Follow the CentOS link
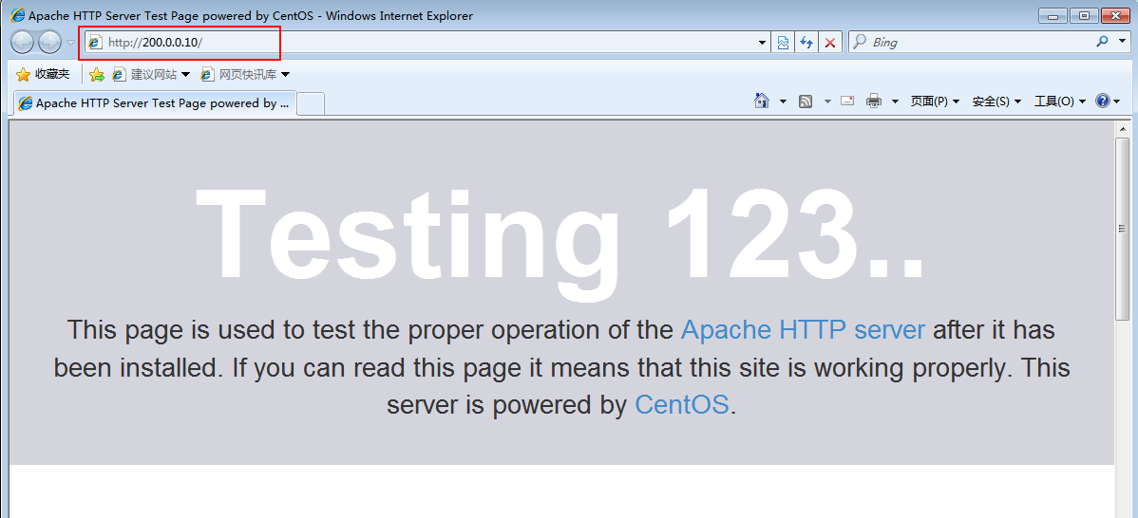The image size is (1138, 518). [681, 404]
